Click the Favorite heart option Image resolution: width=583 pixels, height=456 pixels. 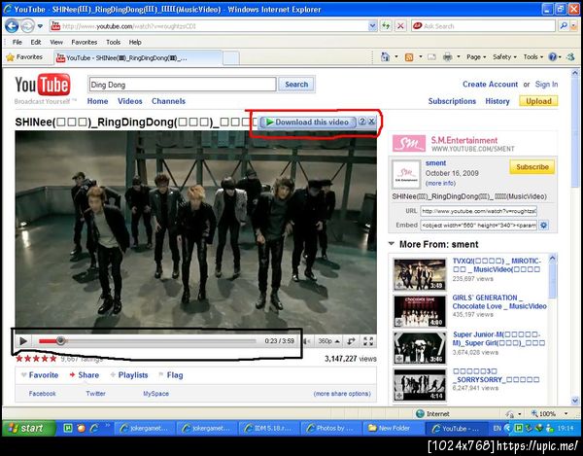[40, 375]
